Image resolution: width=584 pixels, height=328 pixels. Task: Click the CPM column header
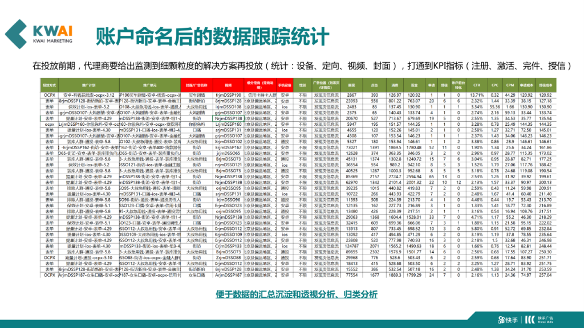(x=510, y=85)
